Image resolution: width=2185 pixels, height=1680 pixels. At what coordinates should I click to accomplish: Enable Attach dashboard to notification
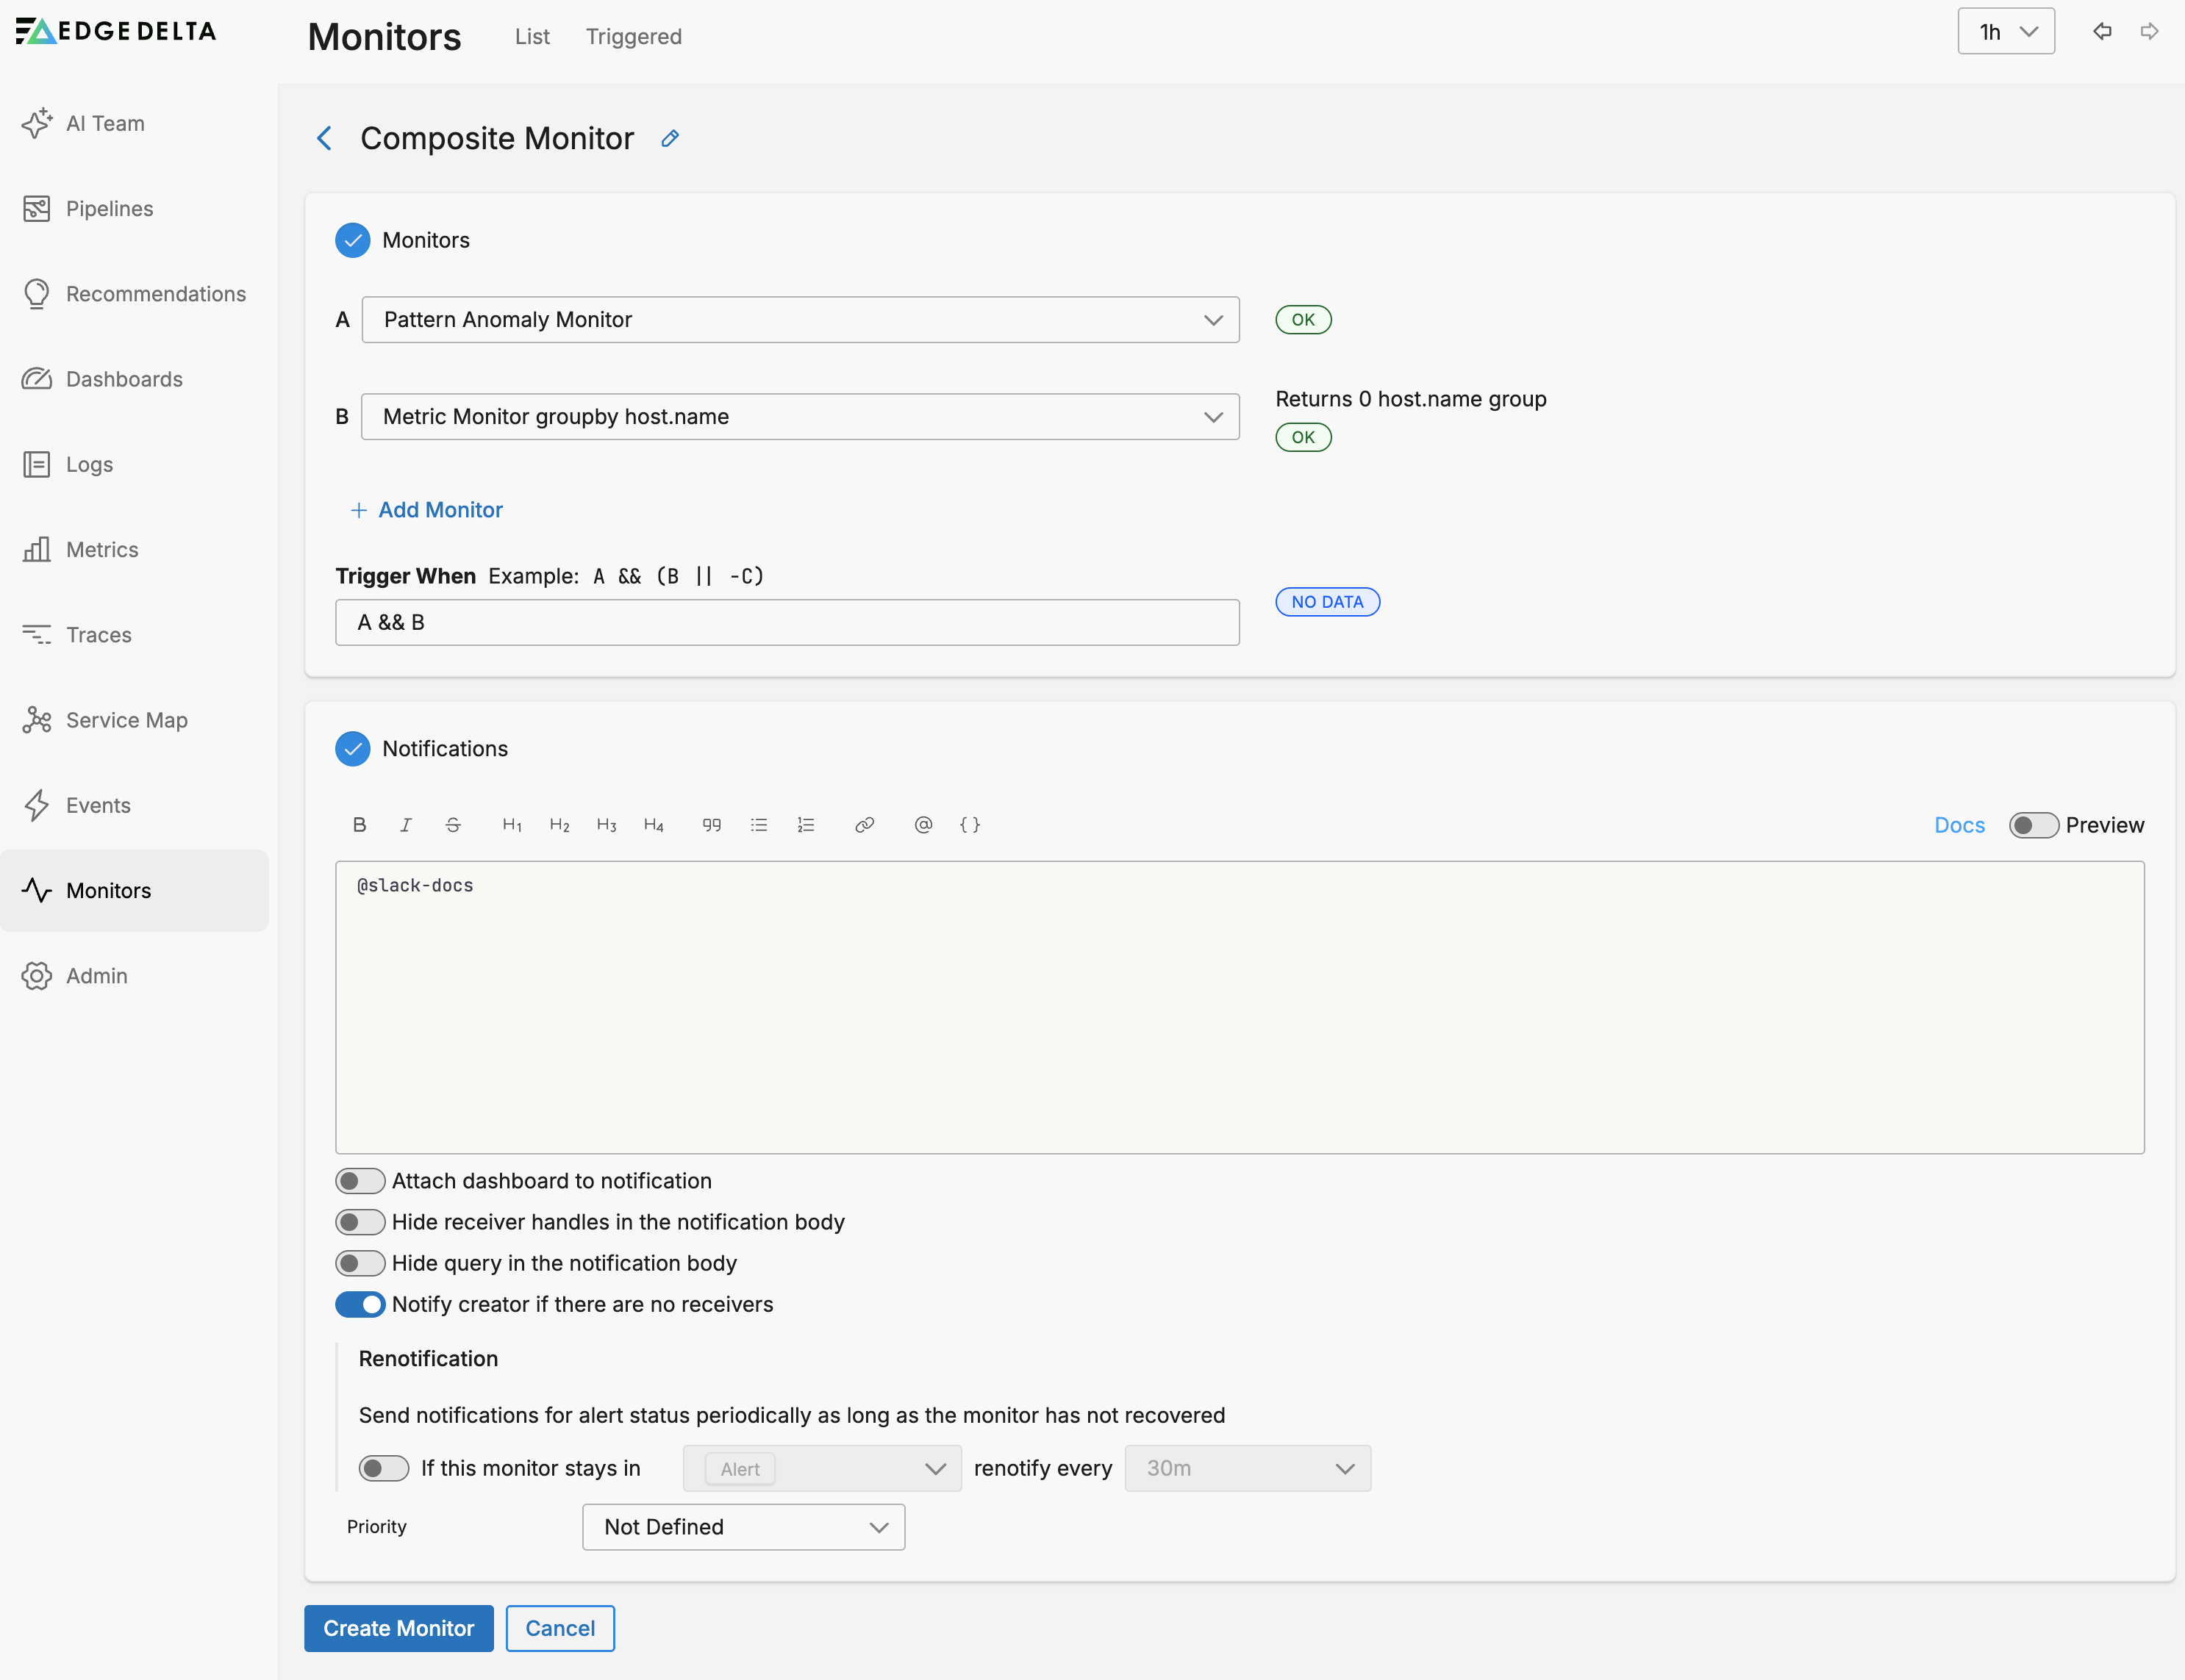pos(360,1180)
